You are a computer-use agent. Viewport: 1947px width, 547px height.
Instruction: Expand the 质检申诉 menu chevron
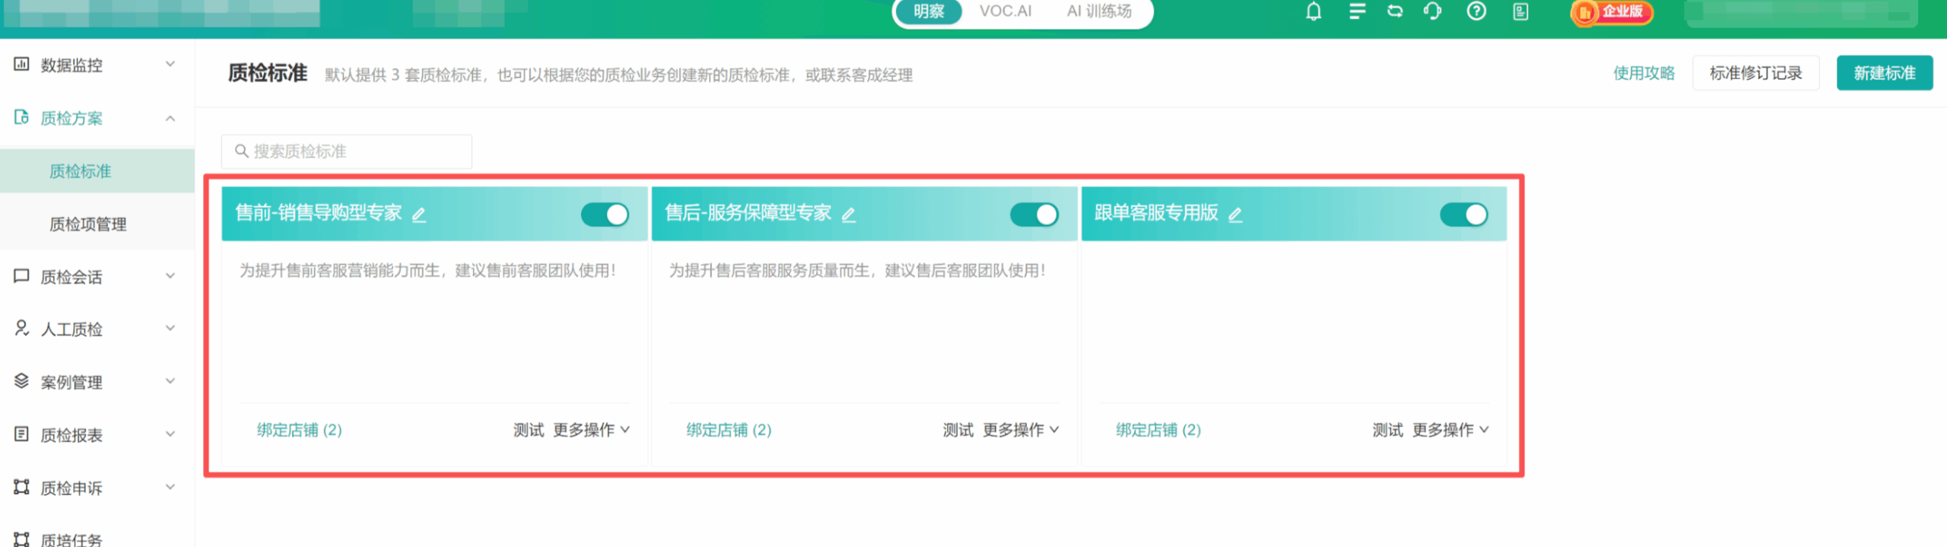click(170, 487)
